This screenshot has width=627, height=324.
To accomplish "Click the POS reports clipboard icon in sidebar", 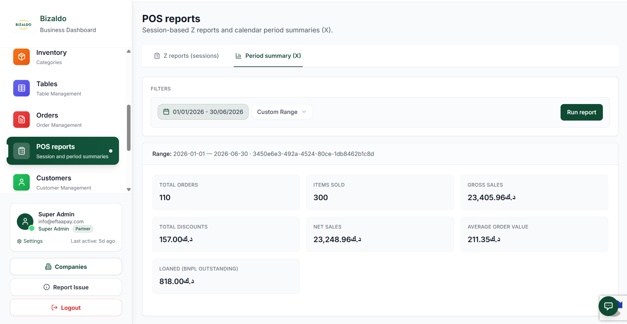I will [x=21, y=151].
